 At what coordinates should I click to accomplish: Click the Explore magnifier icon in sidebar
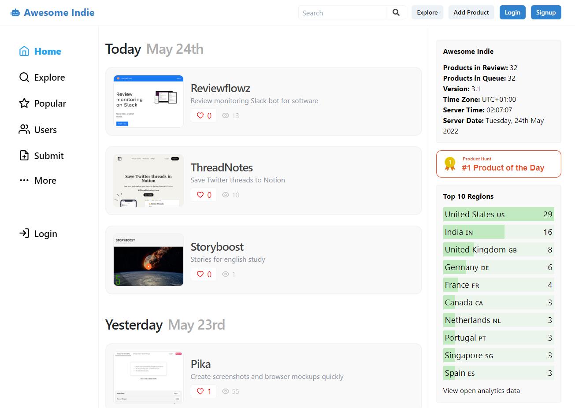[24, 78]
